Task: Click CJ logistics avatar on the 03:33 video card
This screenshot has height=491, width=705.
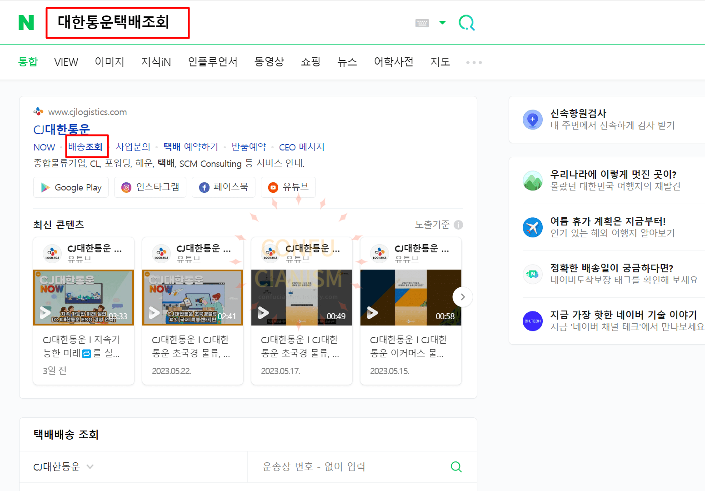Action: (52, 254)
